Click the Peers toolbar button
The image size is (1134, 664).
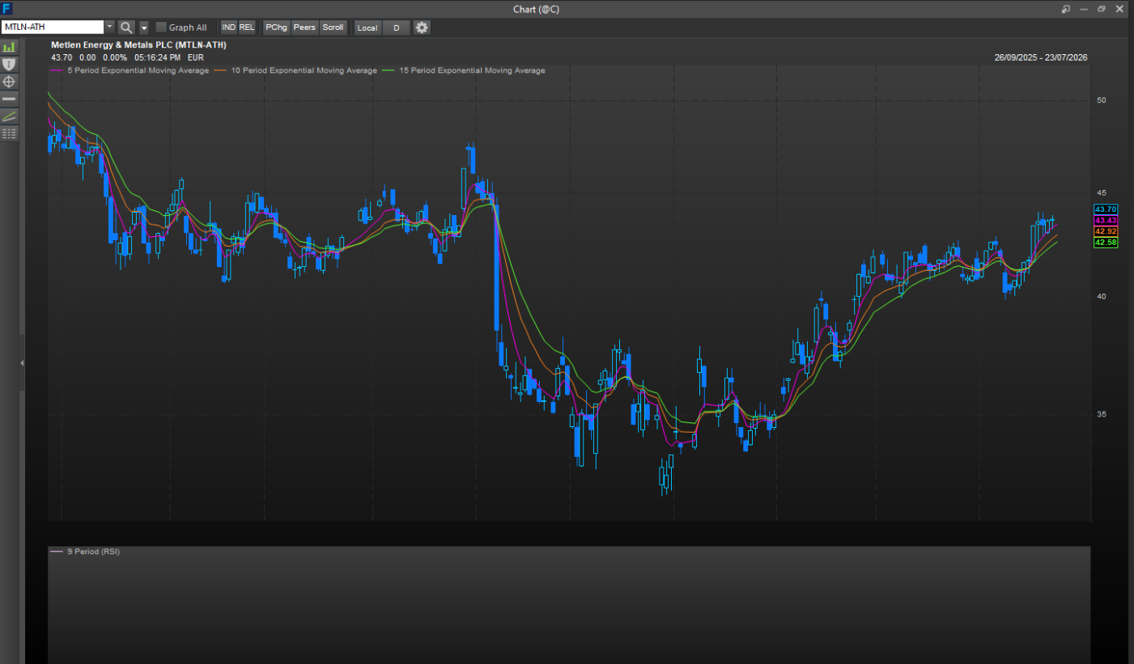[304, 27]
